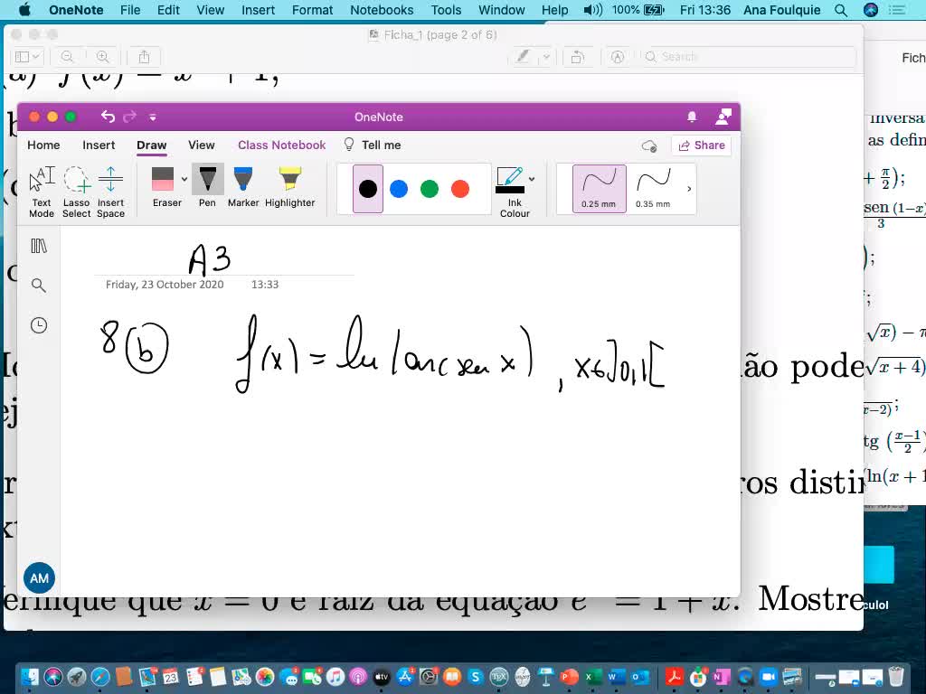This screenshot has height=694, width=926.
Task: Choose blue ink colour swatch
Action: (399, 189)
